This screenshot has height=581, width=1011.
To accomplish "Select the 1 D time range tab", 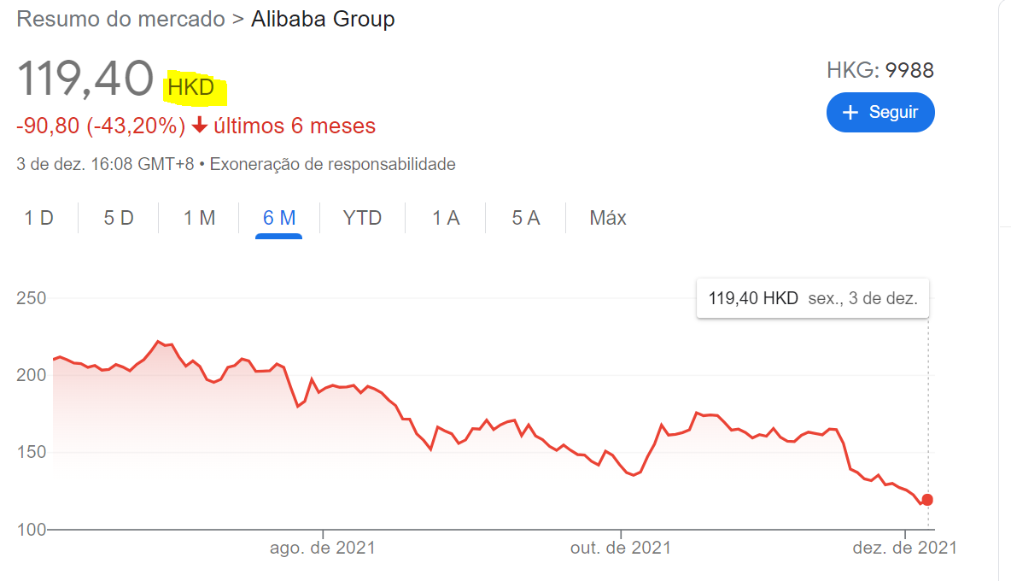I will tap(38, 218).
